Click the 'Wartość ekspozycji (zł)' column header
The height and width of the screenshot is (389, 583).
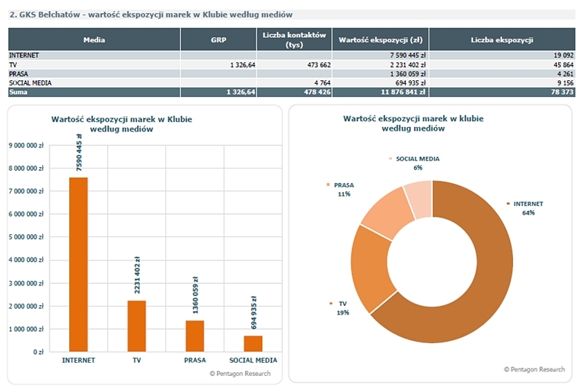tap(380, 39)
